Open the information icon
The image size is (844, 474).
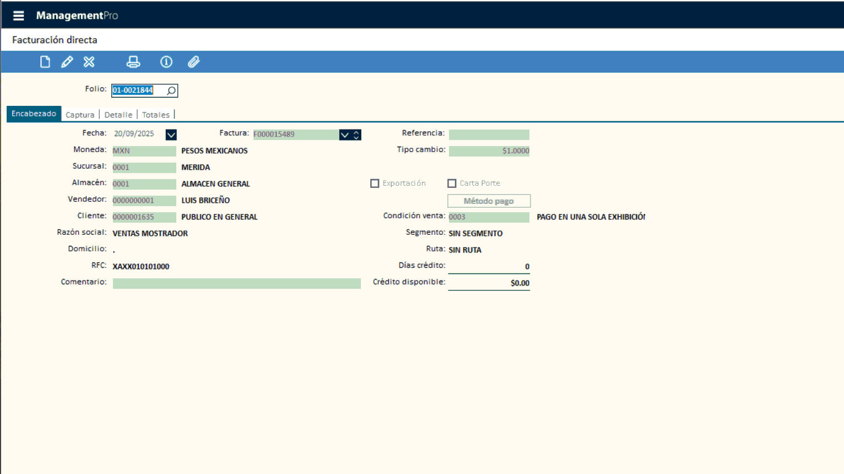[x=166, y=62]
